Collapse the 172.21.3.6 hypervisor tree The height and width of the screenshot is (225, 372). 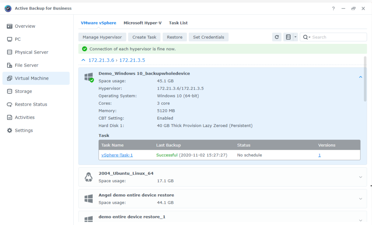[x=83, y=60]
